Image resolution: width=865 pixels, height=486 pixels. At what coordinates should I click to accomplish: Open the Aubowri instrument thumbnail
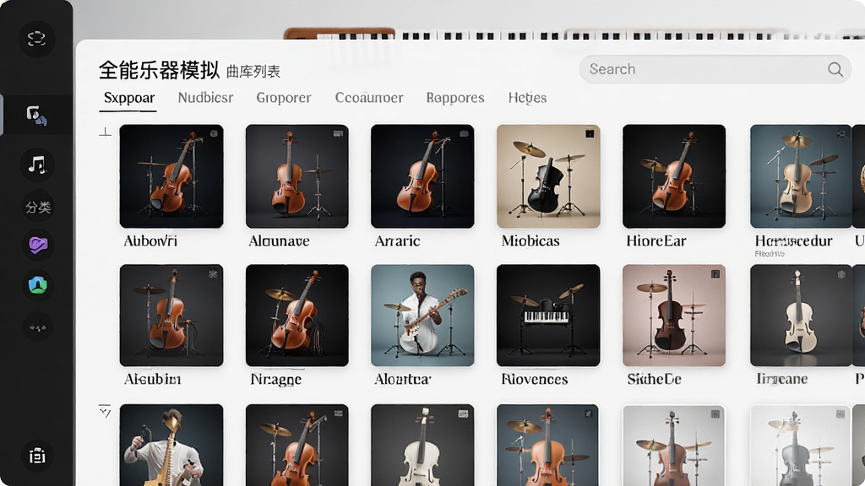(x=171, y=176)
